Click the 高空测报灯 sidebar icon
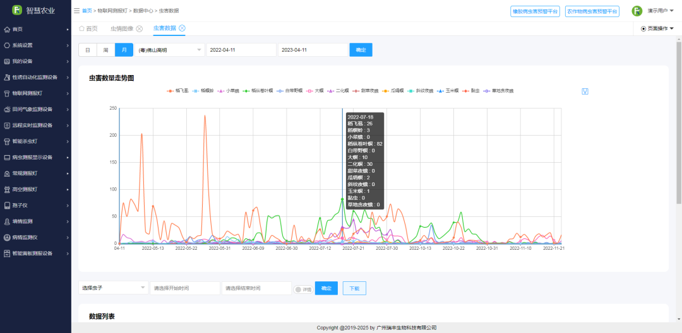Screen dimensions: 682x333 pyautogui.click(x=7, y=189)
